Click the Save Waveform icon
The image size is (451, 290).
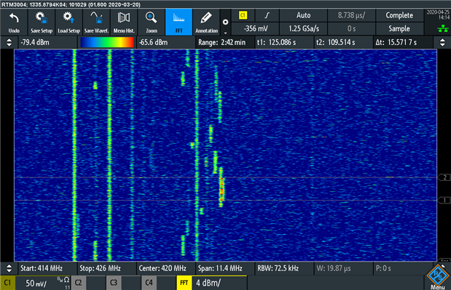96,22
